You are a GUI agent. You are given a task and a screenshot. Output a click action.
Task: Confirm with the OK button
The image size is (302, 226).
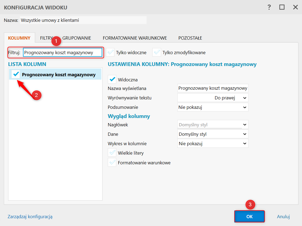coord(249,216)
